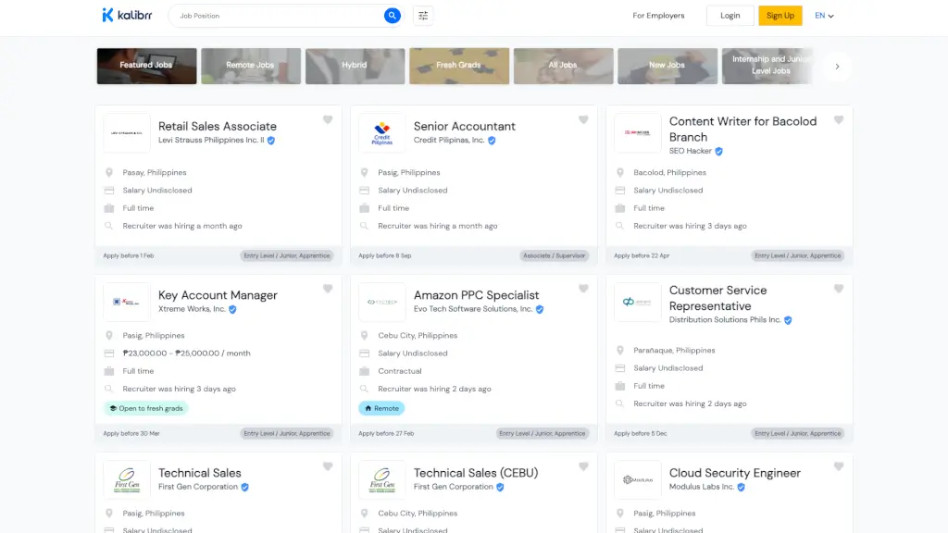Click the Kalibrr logo

(x=127, y=15)
